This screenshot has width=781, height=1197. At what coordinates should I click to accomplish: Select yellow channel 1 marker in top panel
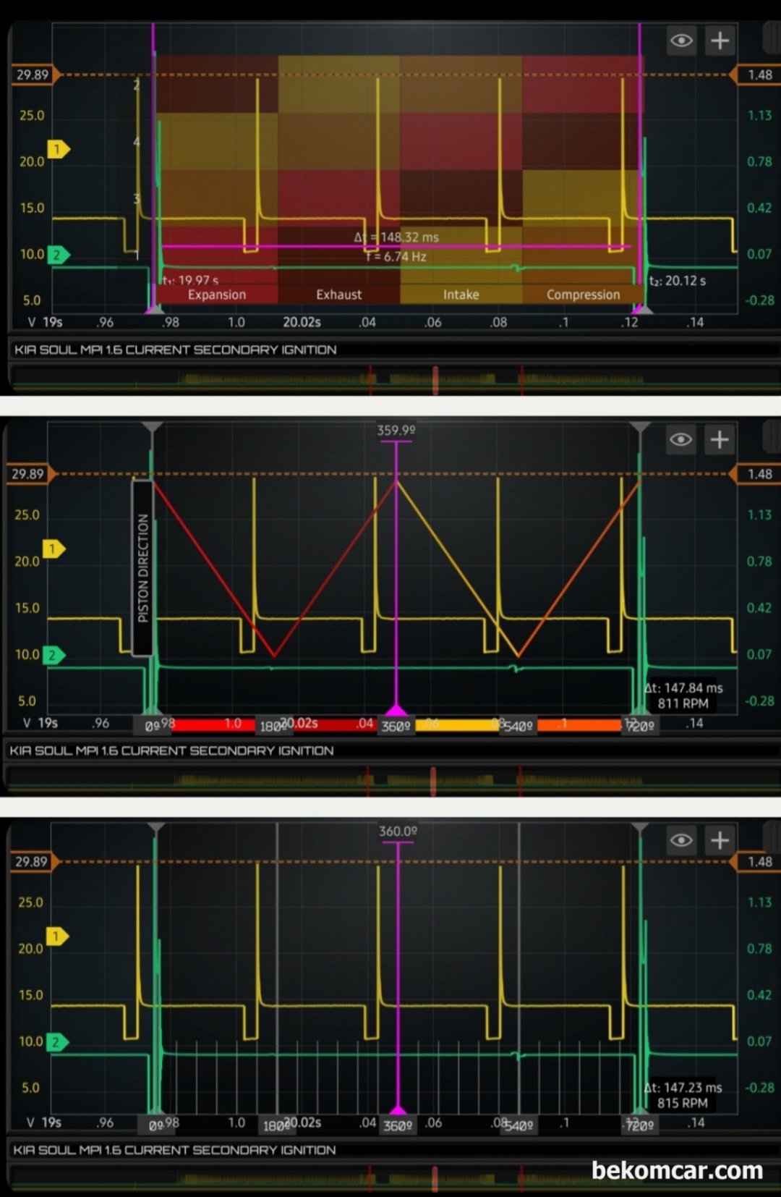(58, 149)
